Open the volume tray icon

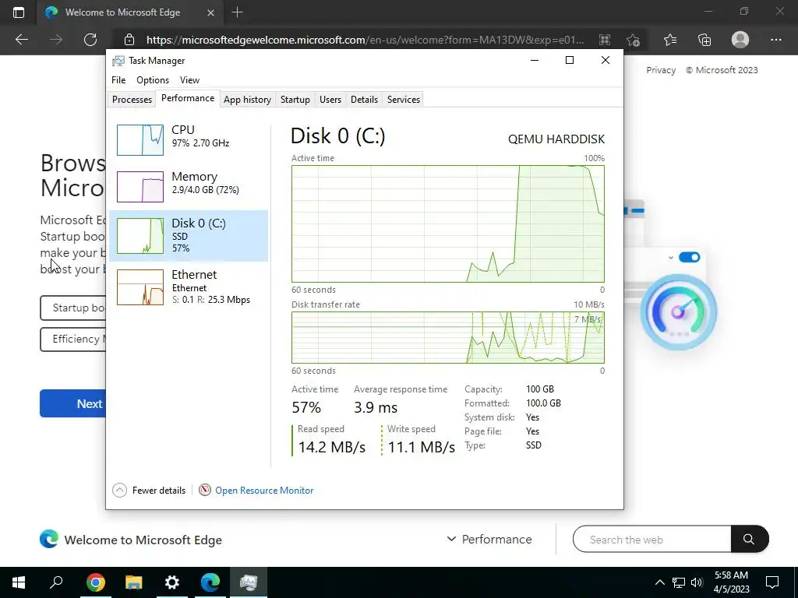(x=697, y=582)
